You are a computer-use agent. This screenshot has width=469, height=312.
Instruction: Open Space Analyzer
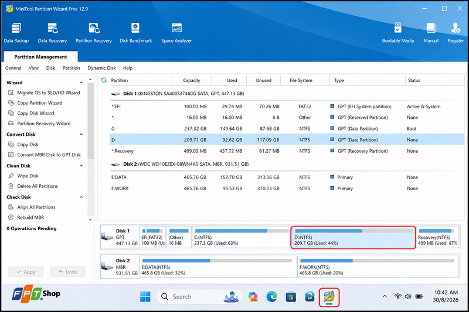point(176,33)
